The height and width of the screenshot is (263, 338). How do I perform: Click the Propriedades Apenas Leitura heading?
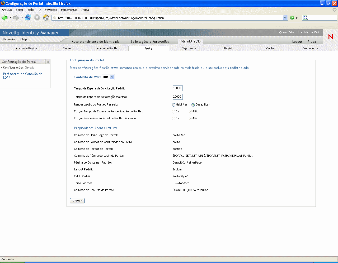96,128
